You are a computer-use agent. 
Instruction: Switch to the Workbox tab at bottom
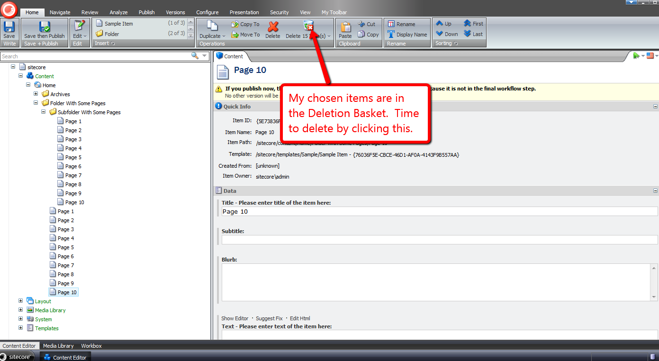click(91, 346)
